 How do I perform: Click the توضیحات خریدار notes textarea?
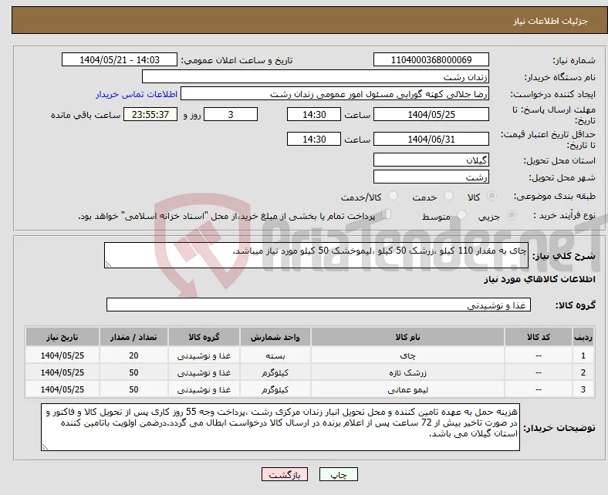pyautogui.click(x=280, y=427)
